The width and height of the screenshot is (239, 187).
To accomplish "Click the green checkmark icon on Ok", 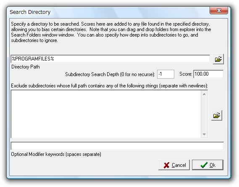I will [x=204, y=165].
